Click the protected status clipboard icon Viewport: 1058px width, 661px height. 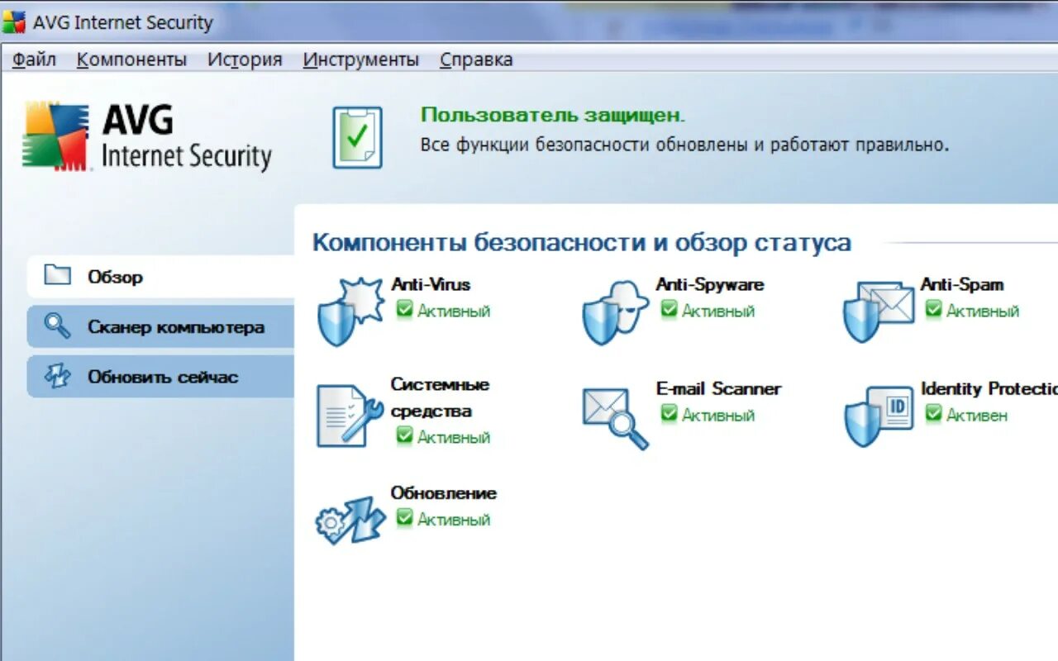pyautogui.click(x=357, y=137)
